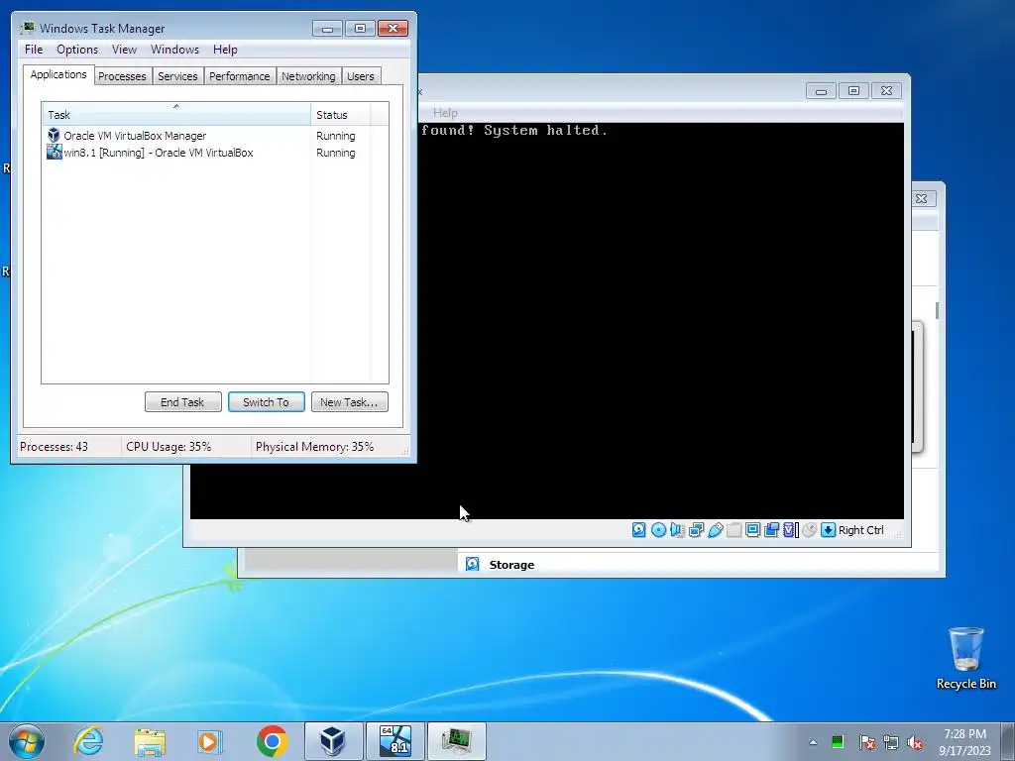Select the Oracle VM VirtualBox Manager task row
The height and width of the screenshot is (761, 1015).
[x=215, y=136]
